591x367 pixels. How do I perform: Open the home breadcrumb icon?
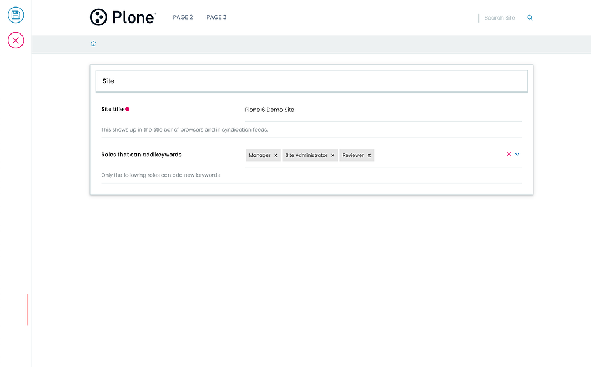point(93,43)
